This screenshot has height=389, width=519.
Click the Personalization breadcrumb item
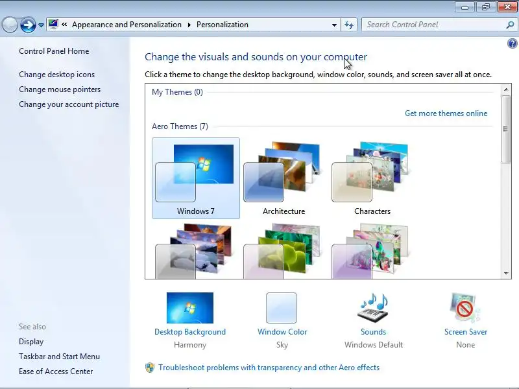pyautogui.click(x=223, y=25)
